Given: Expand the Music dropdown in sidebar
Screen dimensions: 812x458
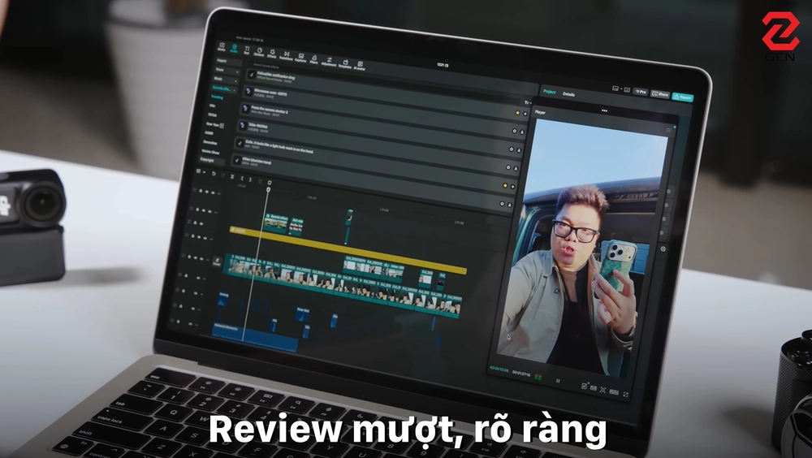Looking at the screenshot, I should [x=225, y=80].
